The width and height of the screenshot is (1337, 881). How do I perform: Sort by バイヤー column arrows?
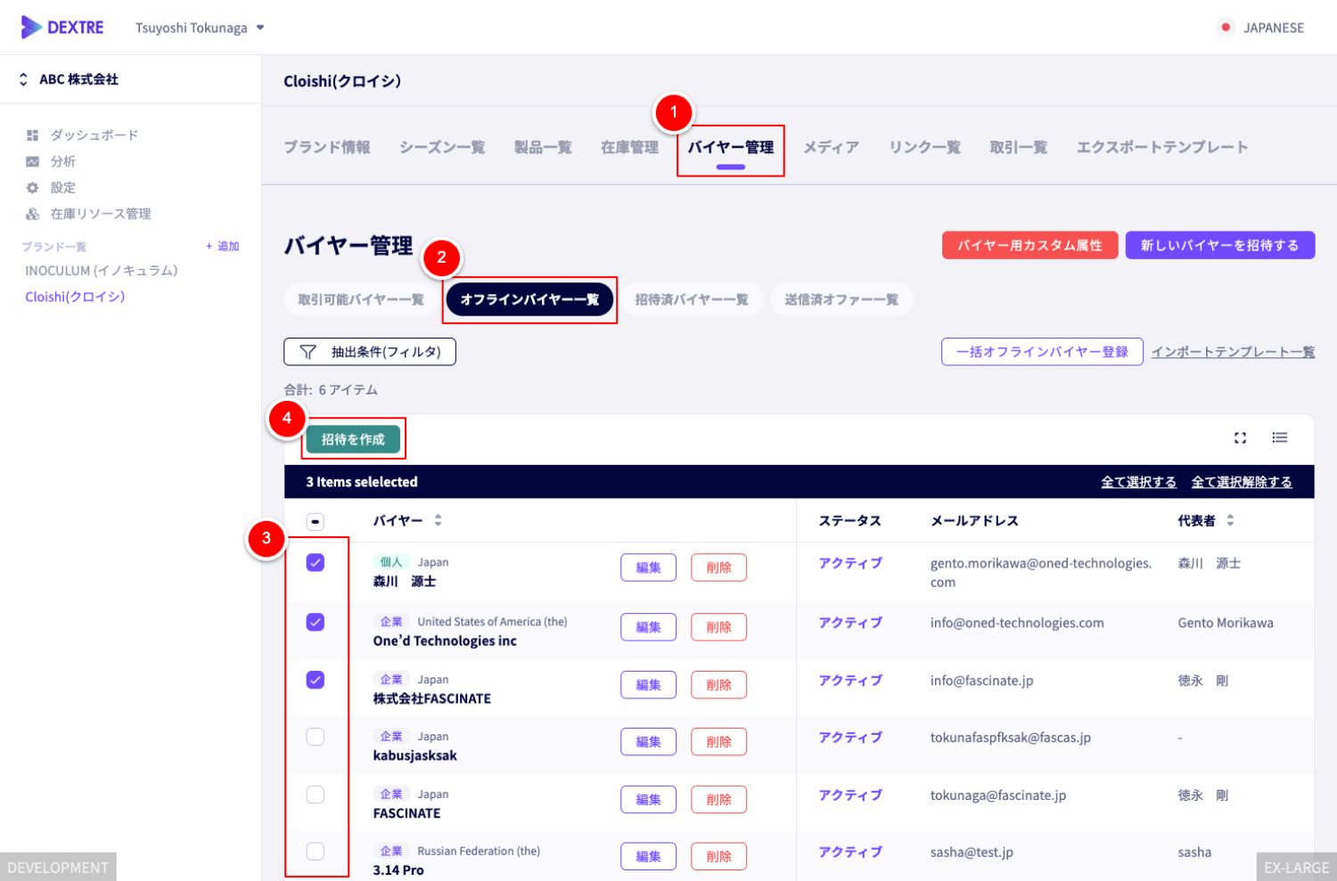(438, 520)
